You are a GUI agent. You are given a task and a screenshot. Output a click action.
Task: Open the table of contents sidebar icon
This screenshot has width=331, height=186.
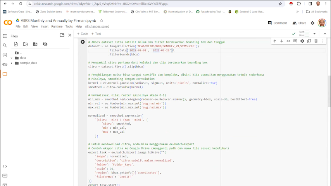click(5, 36)
